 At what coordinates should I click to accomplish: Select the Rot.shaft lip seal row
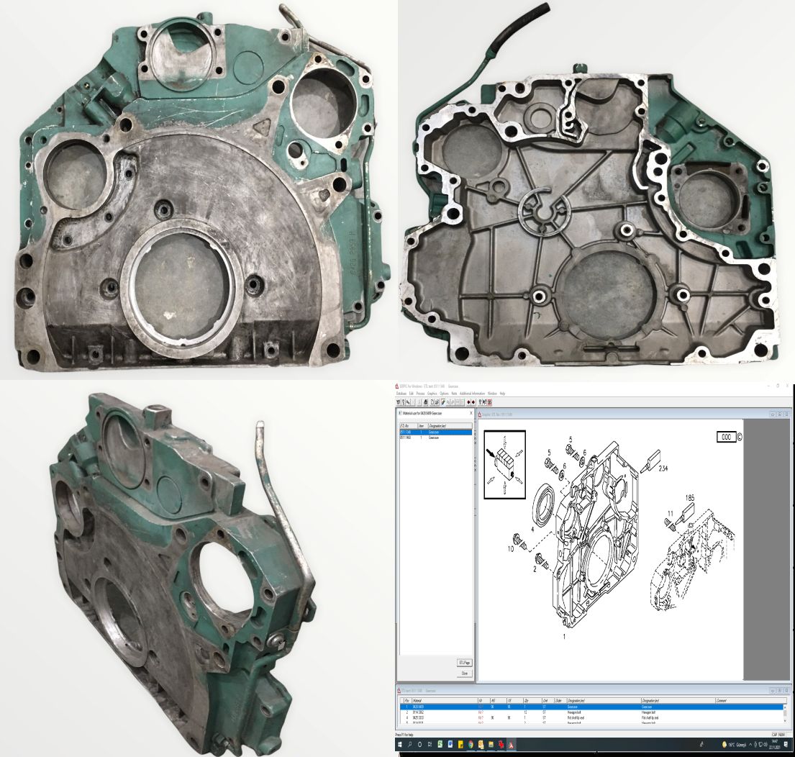(591, 718)
